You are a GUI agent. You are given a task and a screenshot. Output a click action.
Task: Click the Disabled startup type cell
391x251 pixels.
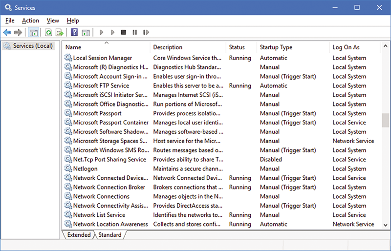[271, 159]
